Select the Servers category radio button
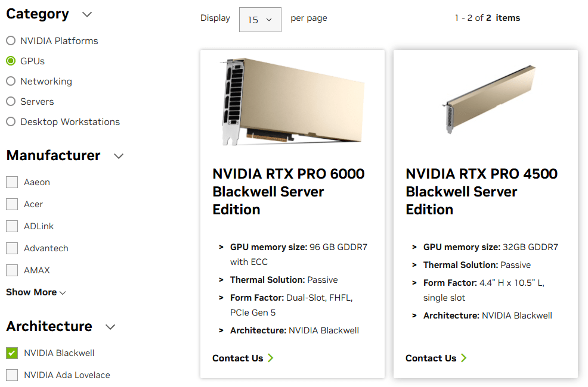588x387 pixels. pos(11,101)
